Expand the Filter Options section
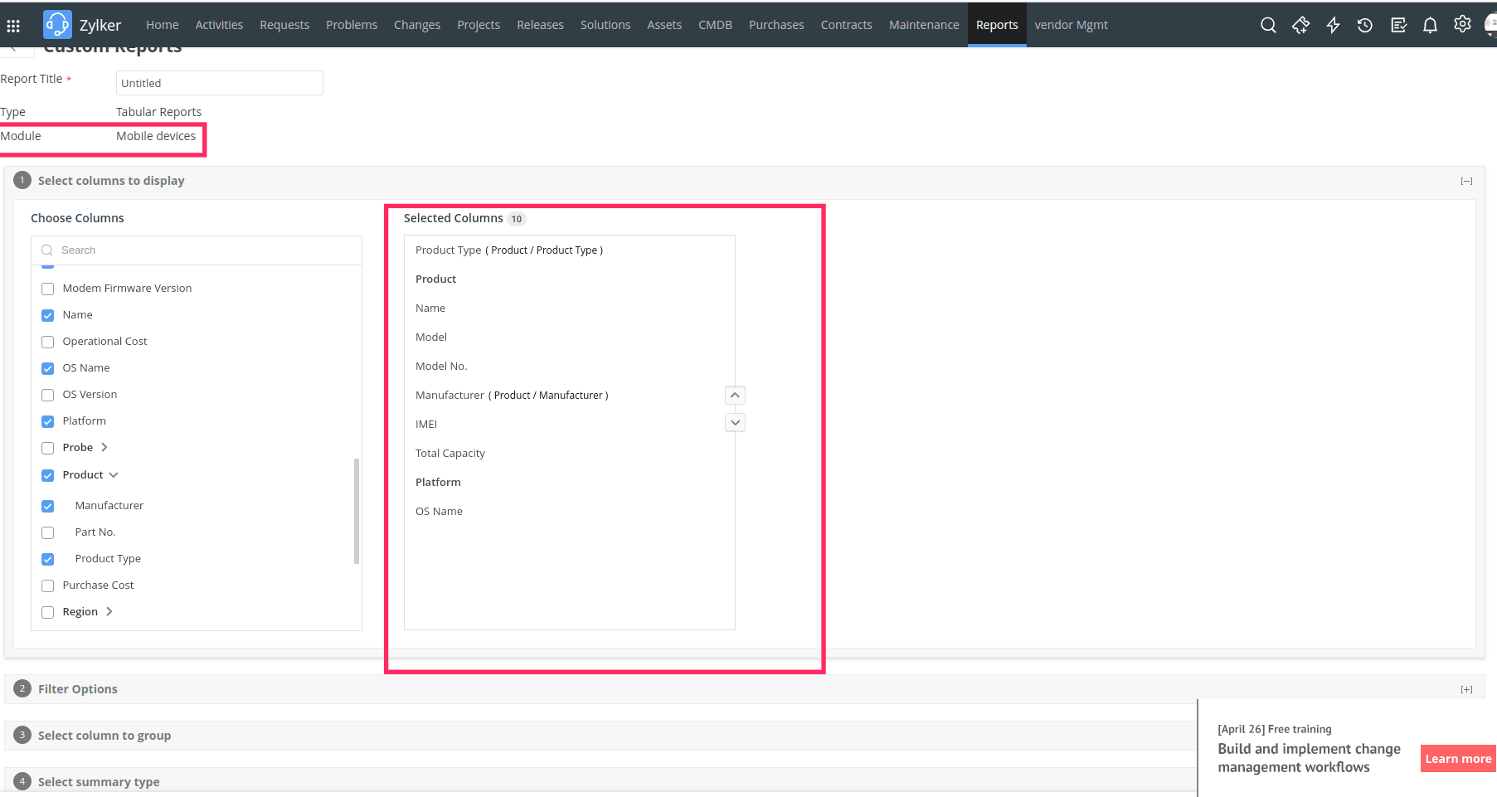Screen dimensions: 1497x797 point(1466,689)
